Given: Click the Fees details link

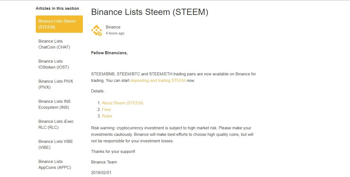Looking at the screenshot, I should click(x=106, y=110).
